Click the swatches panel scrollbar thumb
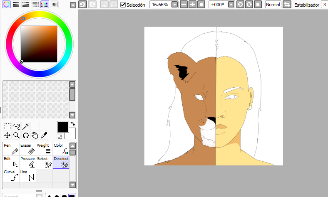 72,94
